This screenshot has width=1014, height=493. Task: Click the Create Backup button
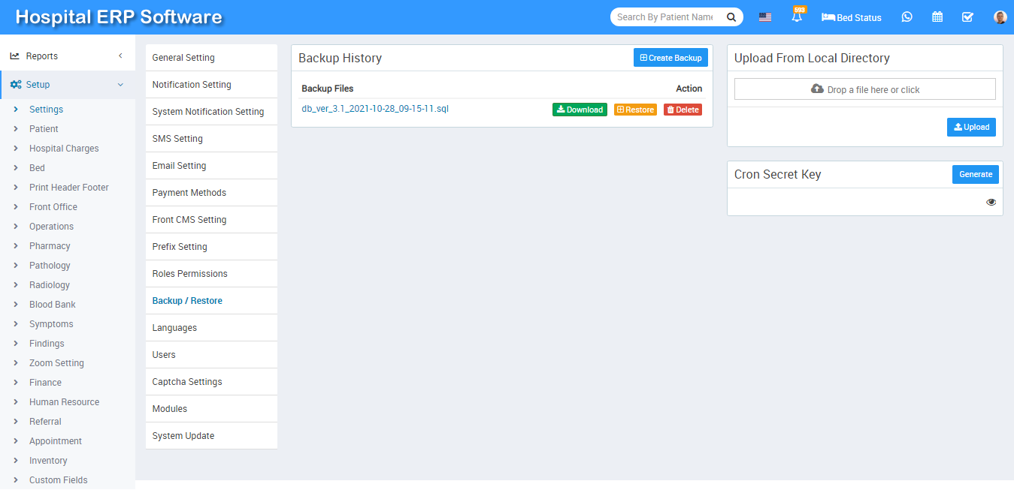point(670,58)
